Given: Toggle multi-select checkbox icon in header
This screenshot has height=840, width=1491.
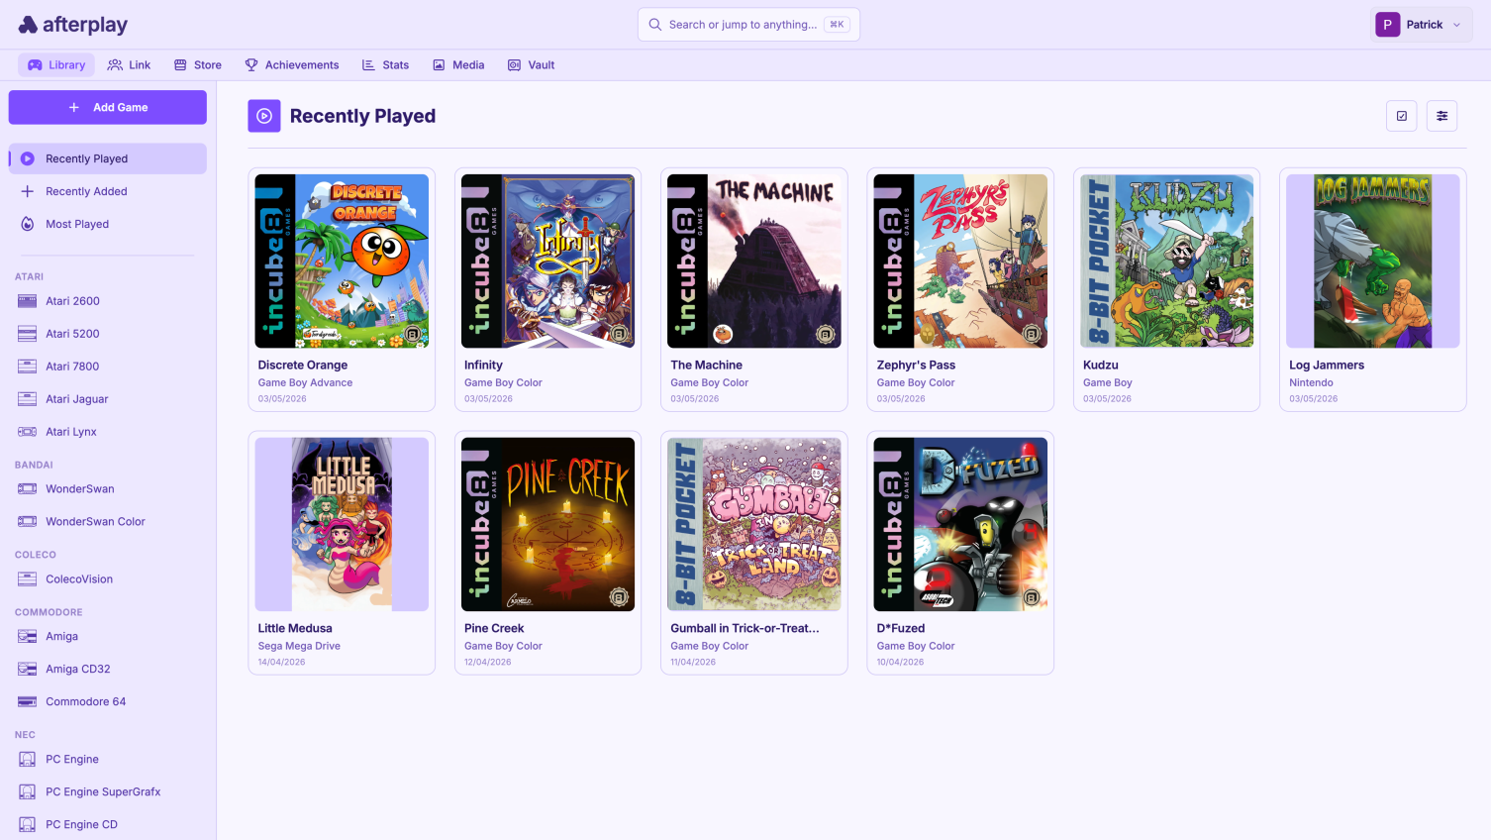Looking at the screenshot, I should (1402, 116).
